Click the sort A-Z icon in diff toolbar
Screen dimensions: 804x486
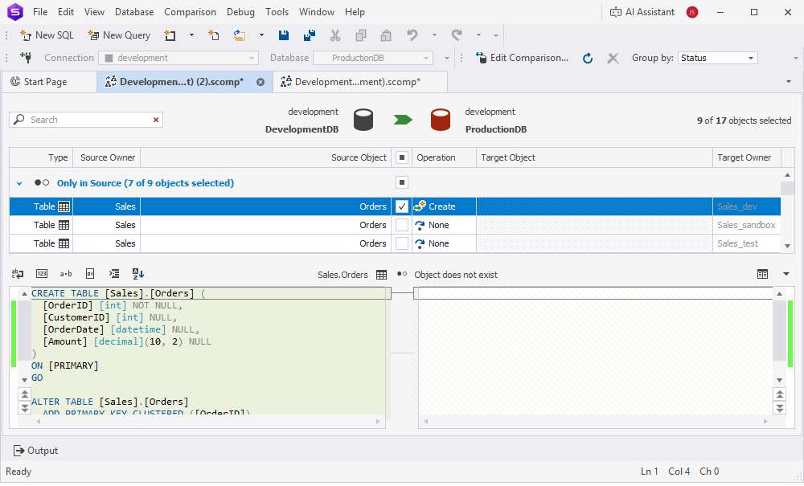[x=137, y=274]
